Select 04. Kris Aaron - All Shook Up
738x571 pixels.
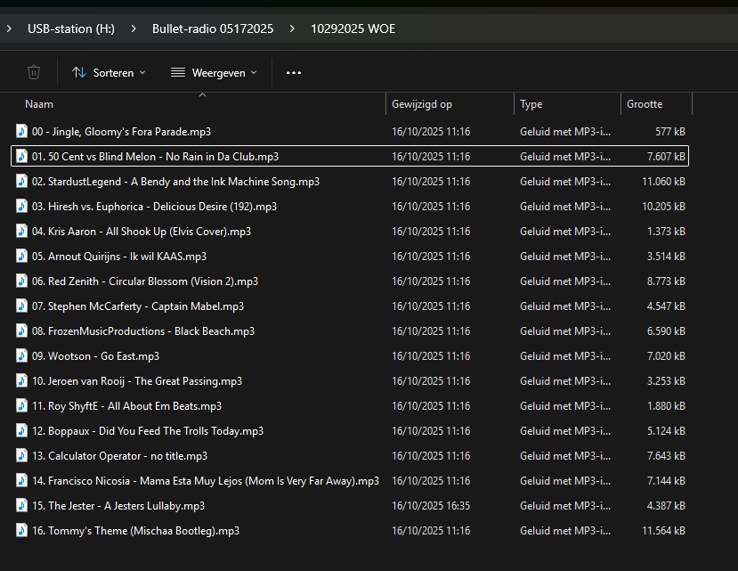click(x=142, y=232)
